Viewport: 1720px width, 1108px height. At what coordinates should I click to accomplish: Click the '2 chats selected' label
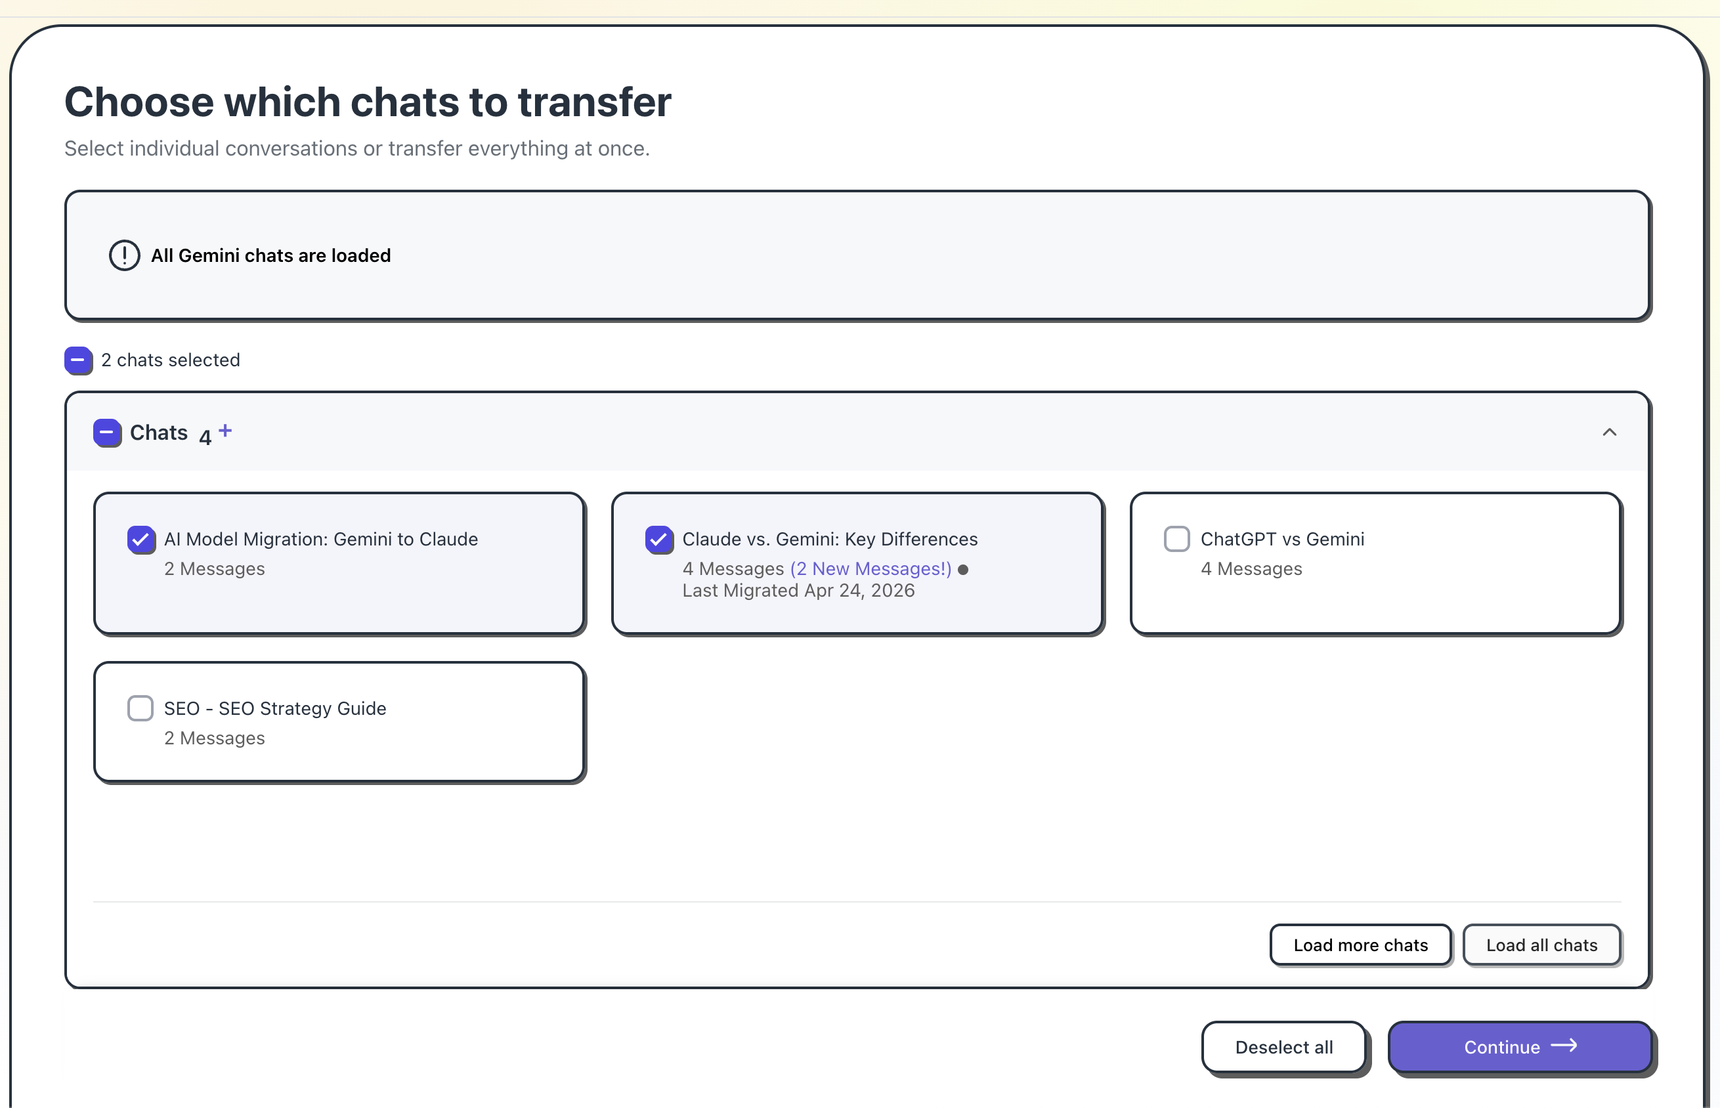point(171,360)
